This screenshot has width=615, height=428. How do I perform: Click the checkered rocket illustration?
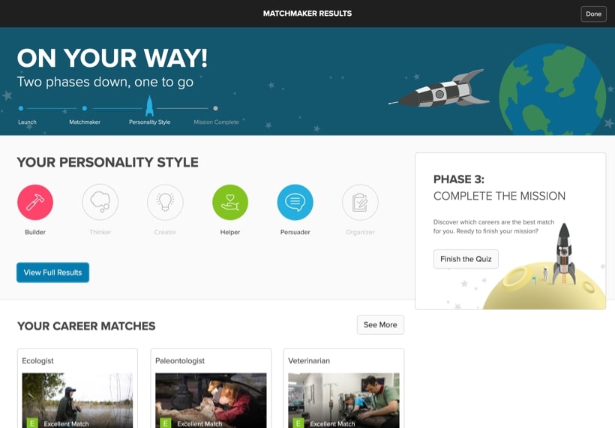(x=439, y=90)
